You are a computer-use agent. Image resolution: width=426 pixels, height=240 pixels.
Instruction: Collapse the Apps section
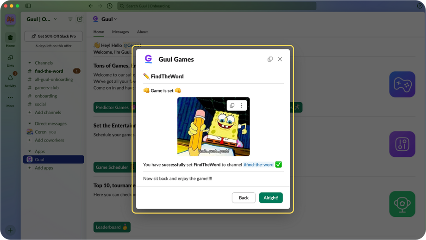(x=30, y=151)
